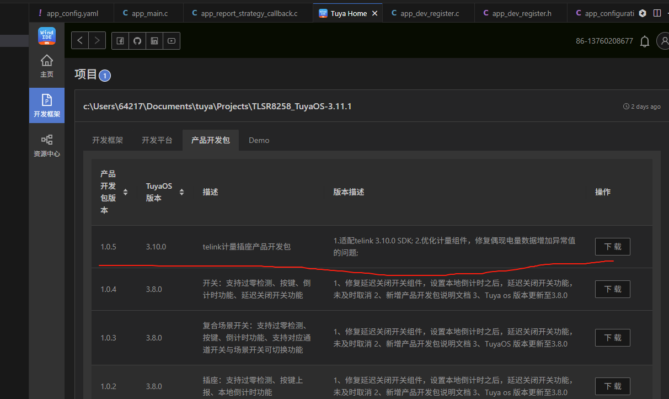
Task: Open the YouTube icon link
Action: coord(172,40)
